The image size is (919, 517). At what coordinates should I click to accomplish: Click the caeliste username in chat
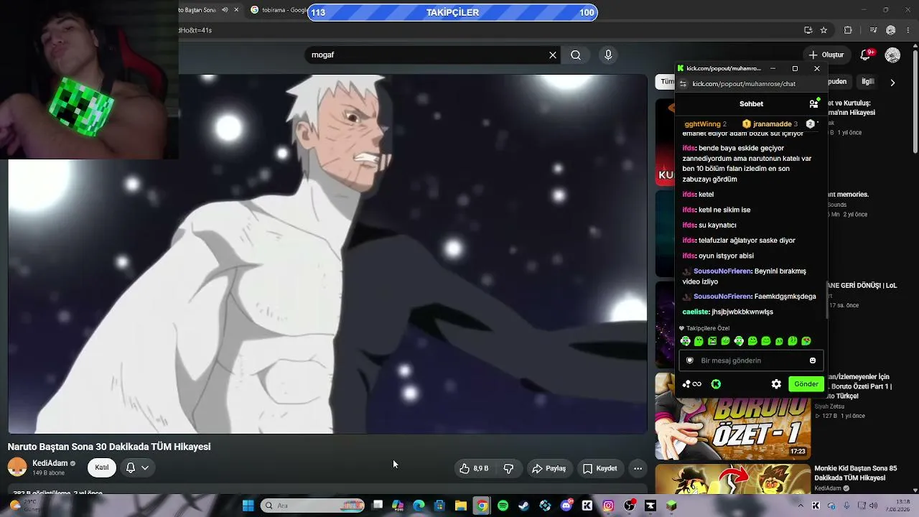coord(695,312)
